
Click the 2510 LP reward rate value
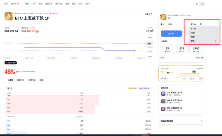(x=163, y=72)
